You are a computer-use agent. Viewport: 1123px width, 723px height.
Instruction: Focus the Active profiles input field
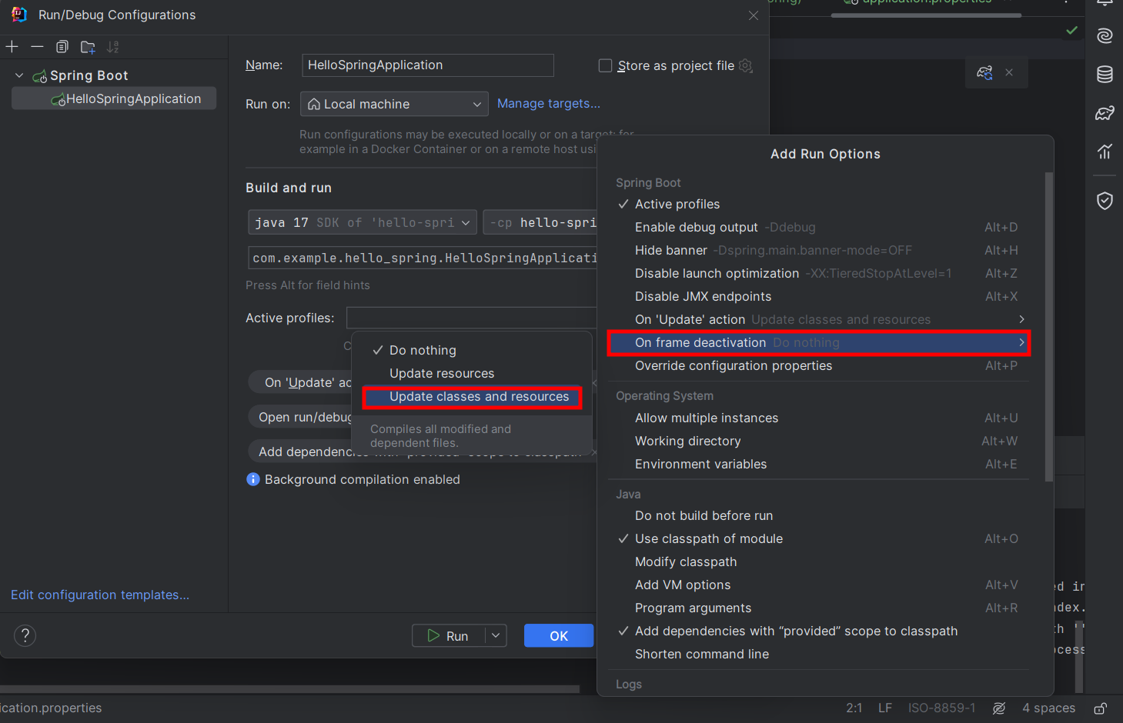click(472, 318)
